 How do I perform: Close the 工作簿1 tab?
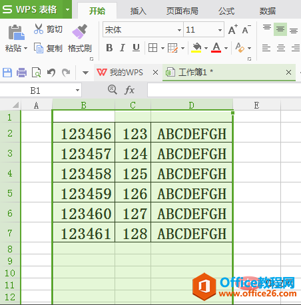coord(288,73)
